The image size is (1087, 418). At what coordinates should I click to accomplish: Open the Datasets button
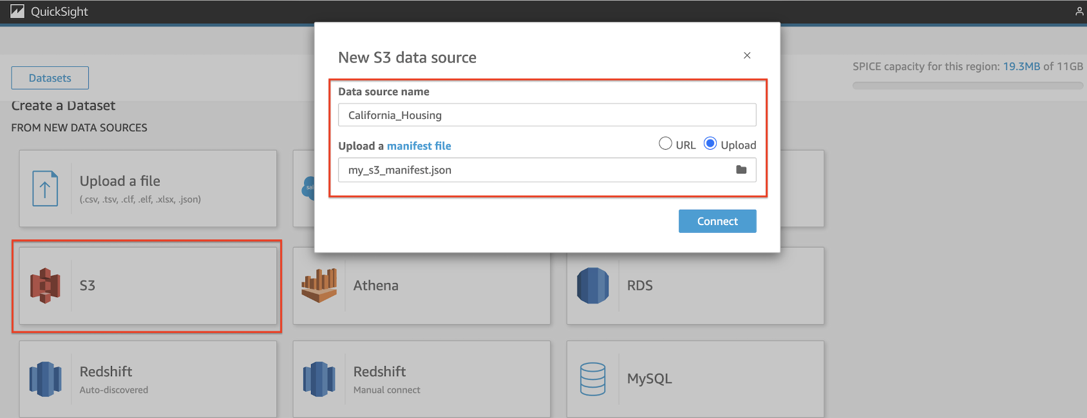(x=50, y=78)
